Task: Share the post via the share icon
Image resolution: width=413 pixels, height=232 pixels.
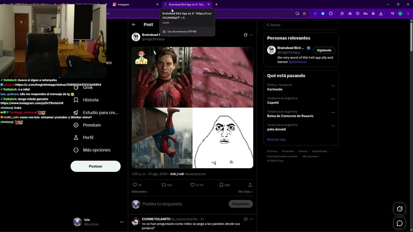Action: [x=250, y=185]
